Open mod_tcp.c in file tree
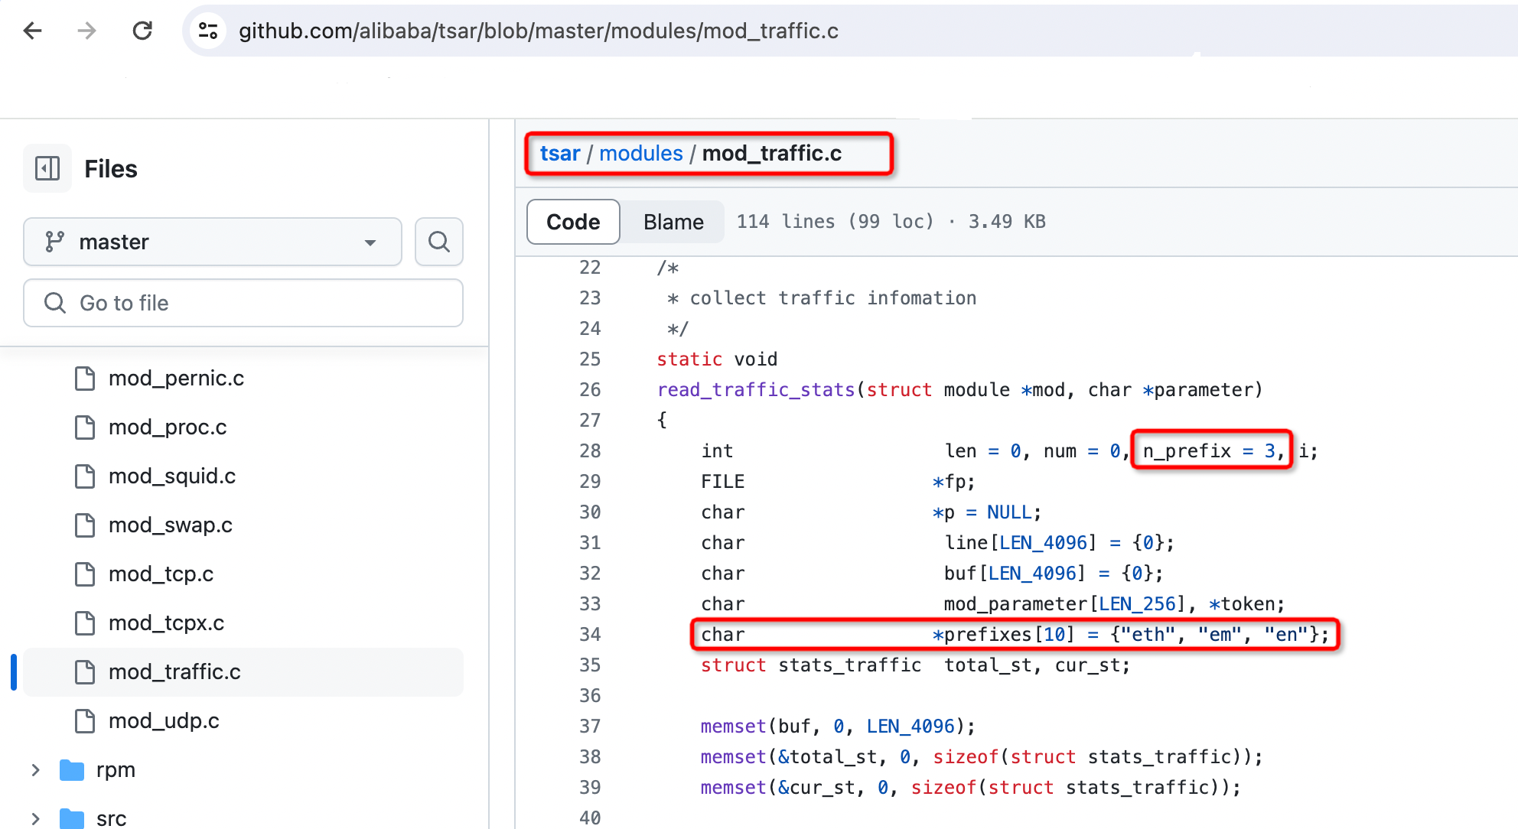Viewport: 1518px width, 829px height. click(x=161, y=574)
